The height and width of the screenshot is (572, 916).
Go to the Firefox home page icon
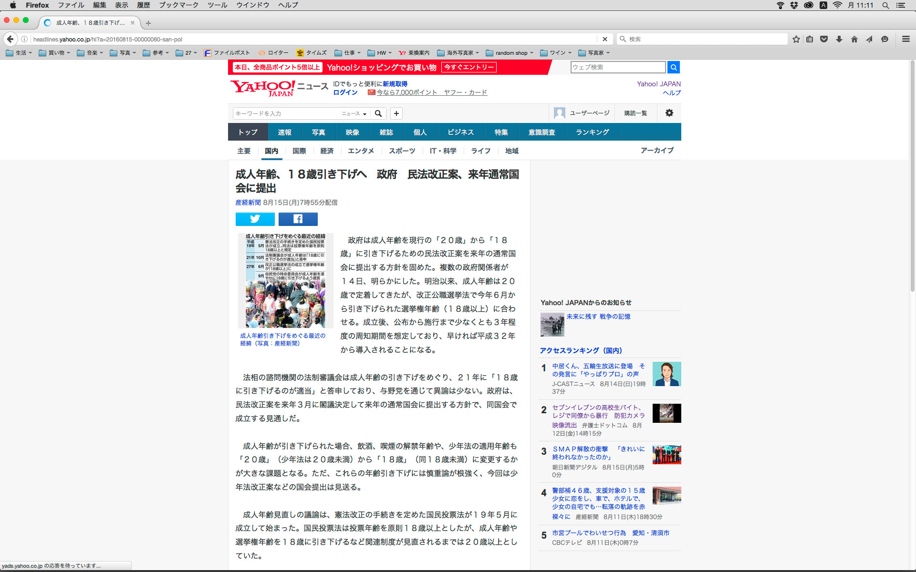[x=854, y=39]
